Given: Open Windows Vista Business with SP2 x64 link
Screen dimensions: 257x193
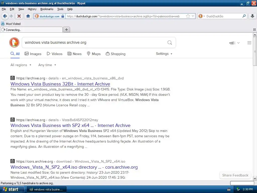Looking at the screenshot, I should click(71, 125).
